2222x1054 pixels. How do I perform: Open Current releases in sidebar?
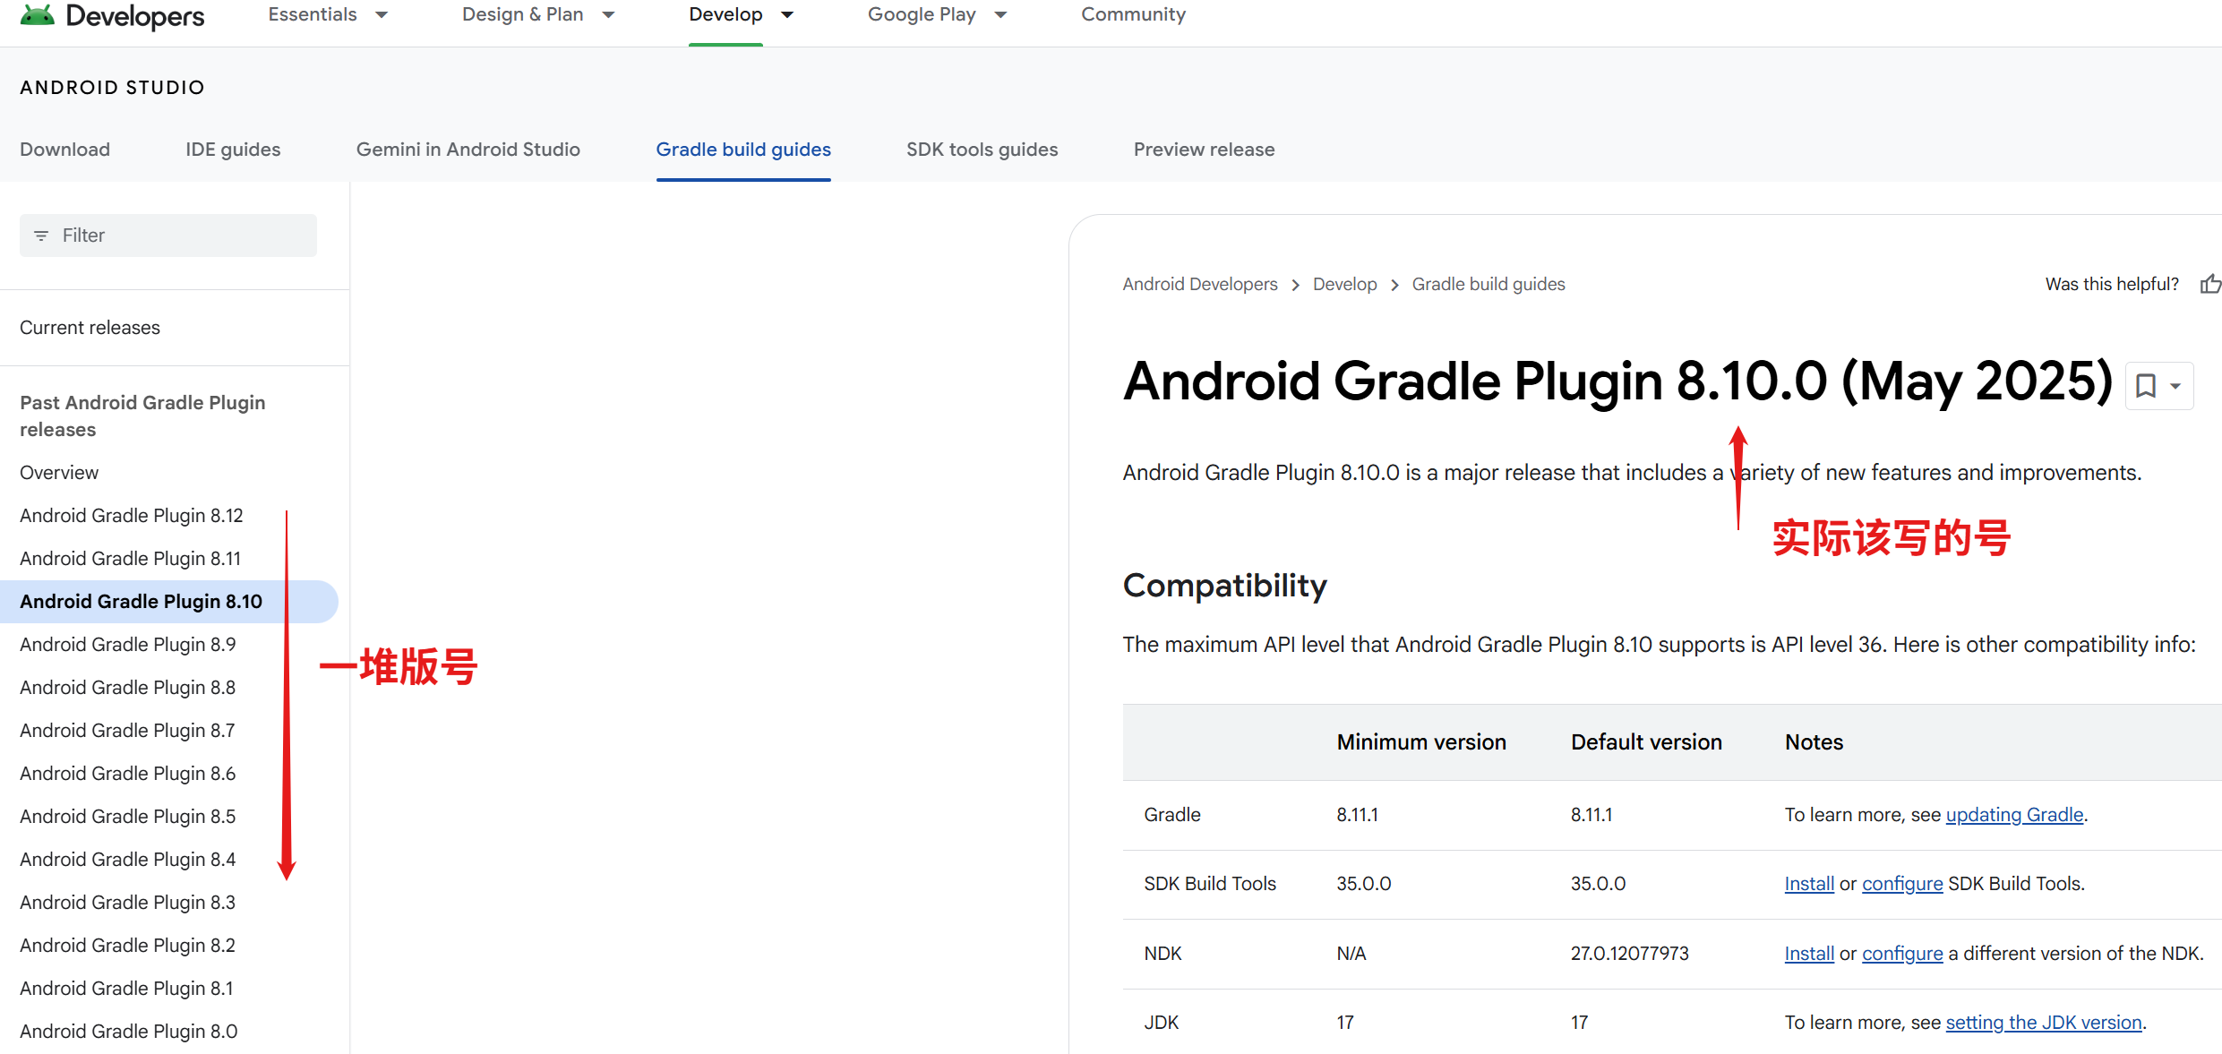pos(90,328)
